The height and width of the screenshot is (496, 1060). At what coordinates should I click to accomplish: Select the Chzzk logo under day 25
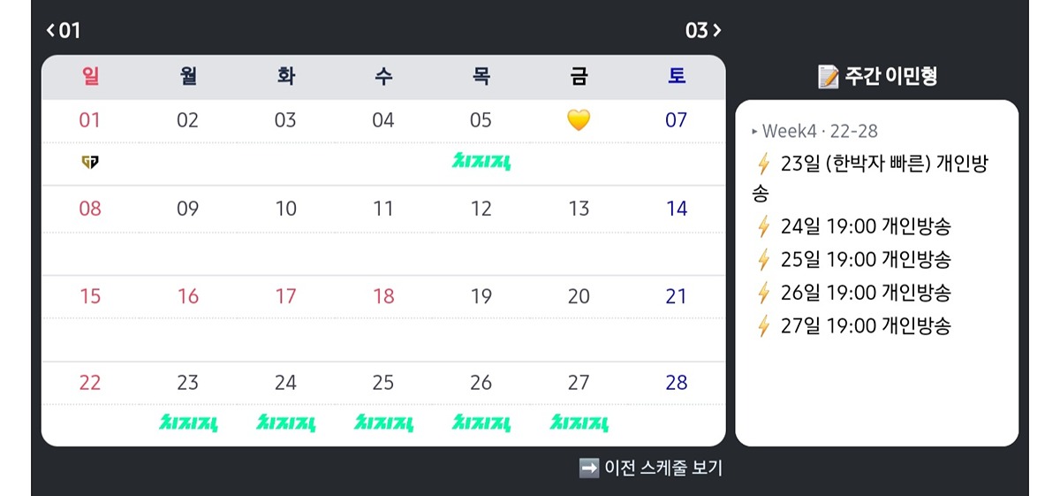pyautogui.click(x=383, y=424)
